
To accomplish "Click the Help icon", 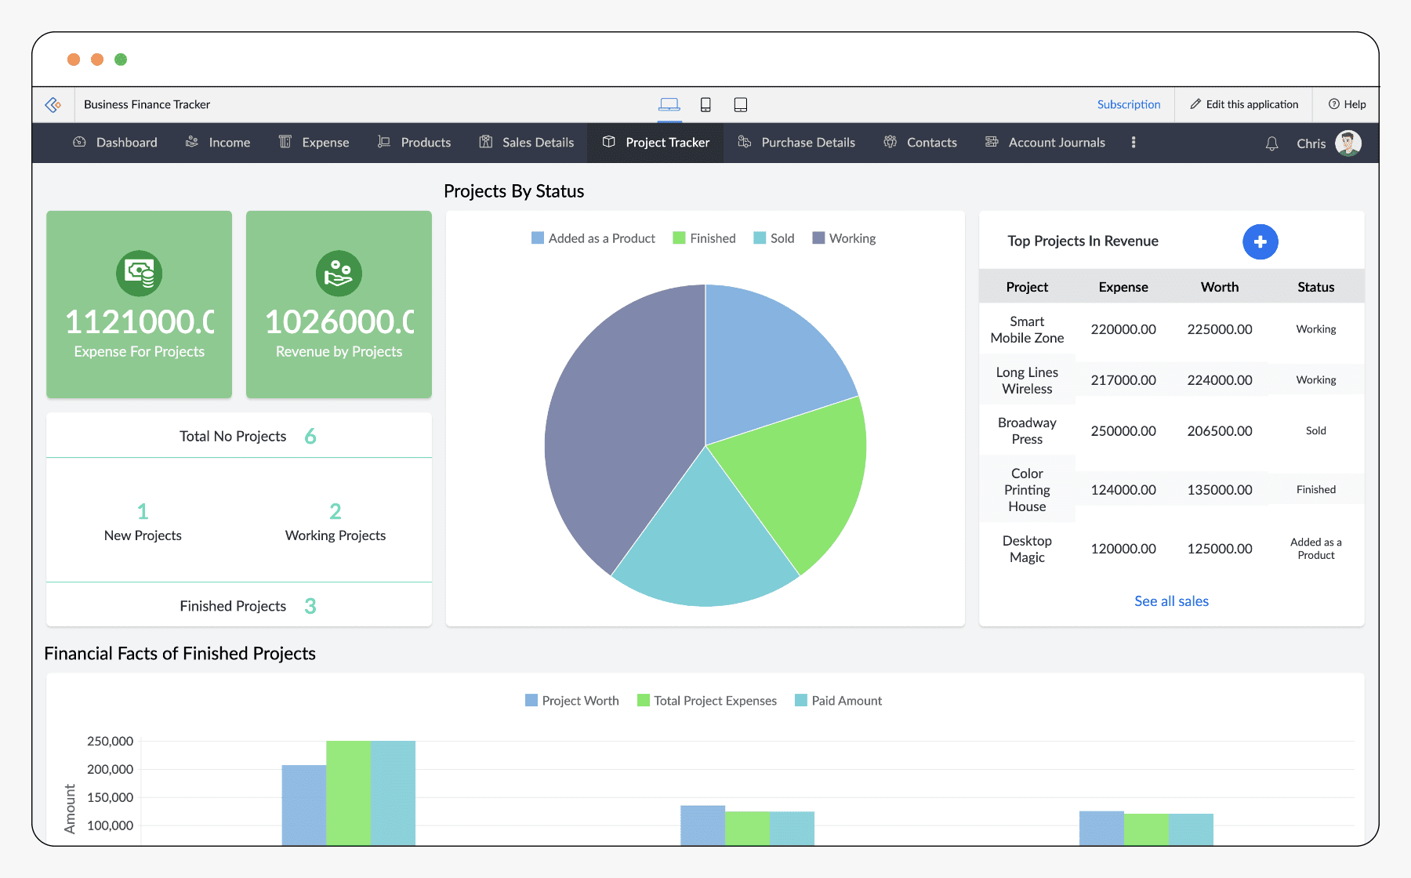I will pos(1333,104).
